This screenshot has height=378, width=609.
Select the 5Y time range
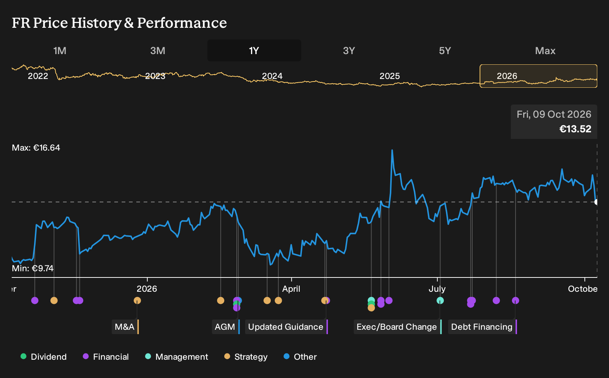click(x=445, y=50)
